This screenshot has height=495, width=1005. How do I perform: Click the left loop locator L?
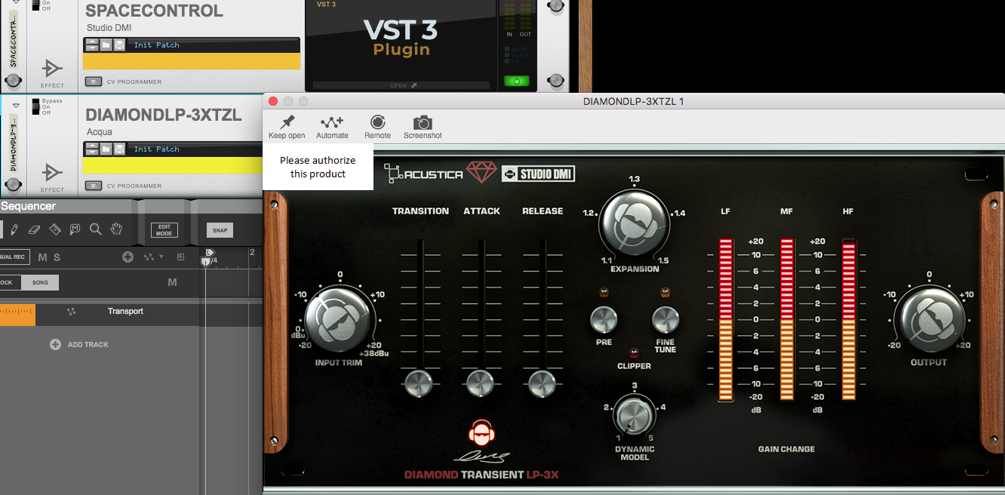pos(210,253)
